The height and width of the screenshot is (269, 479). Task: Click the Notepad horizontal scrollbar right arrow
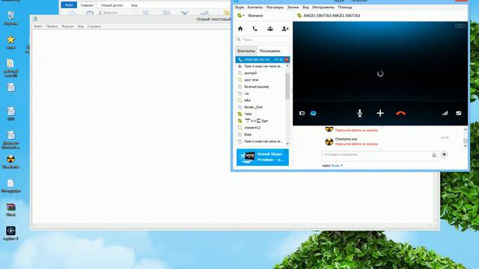[x=430, y=226]
